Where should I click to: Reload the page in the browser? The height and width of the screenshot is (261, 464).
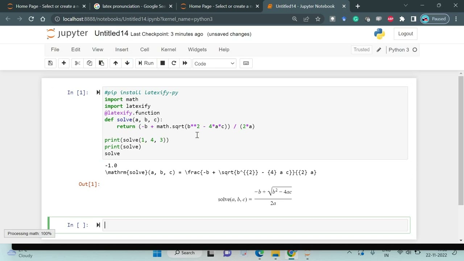click(31, 19)
